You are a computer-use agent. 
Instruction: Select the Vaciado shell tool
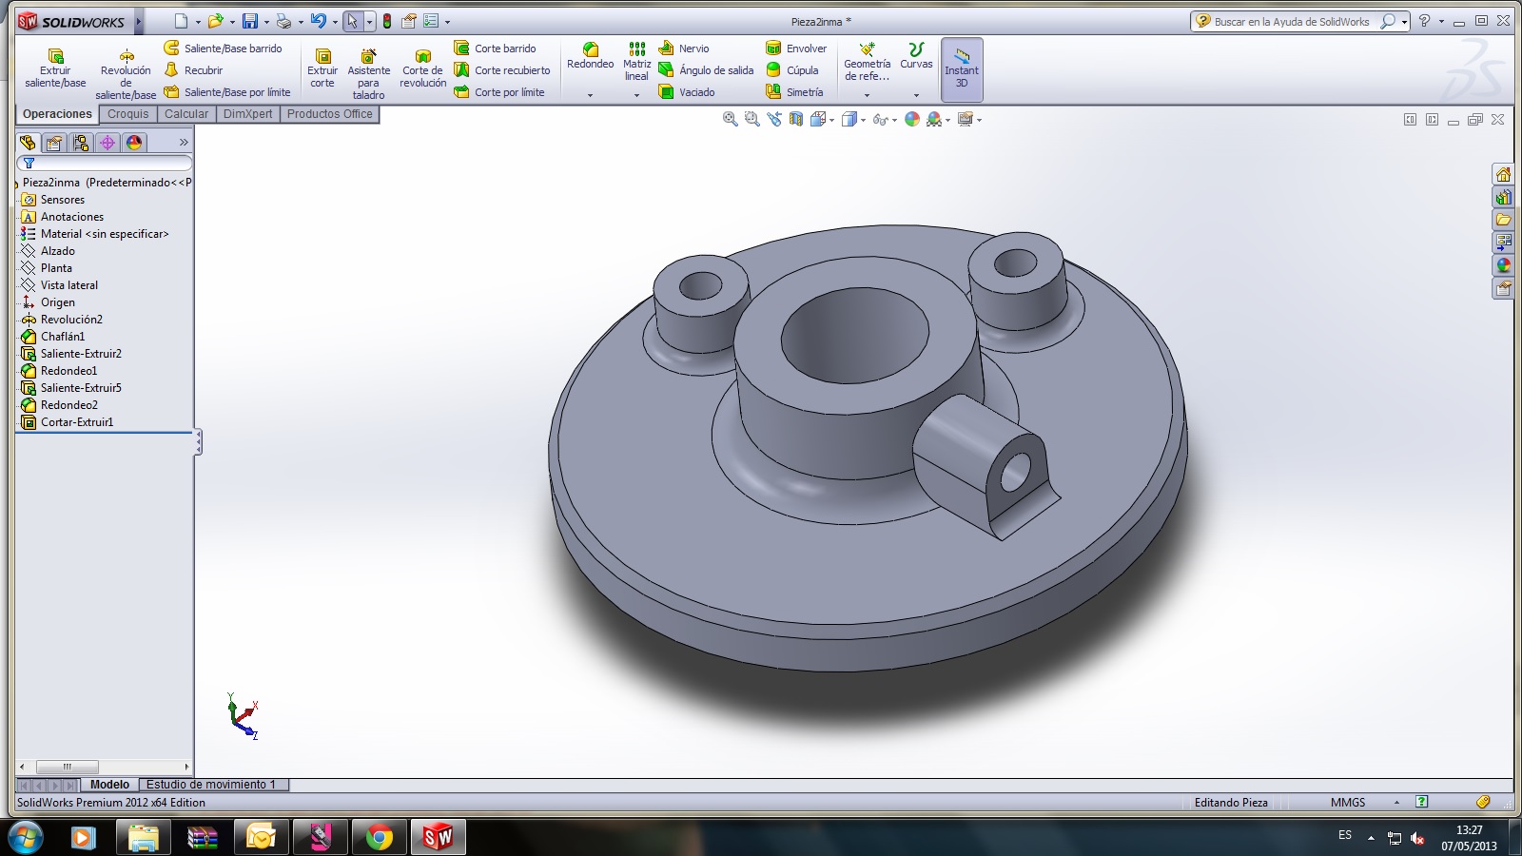tap(687, 91)
